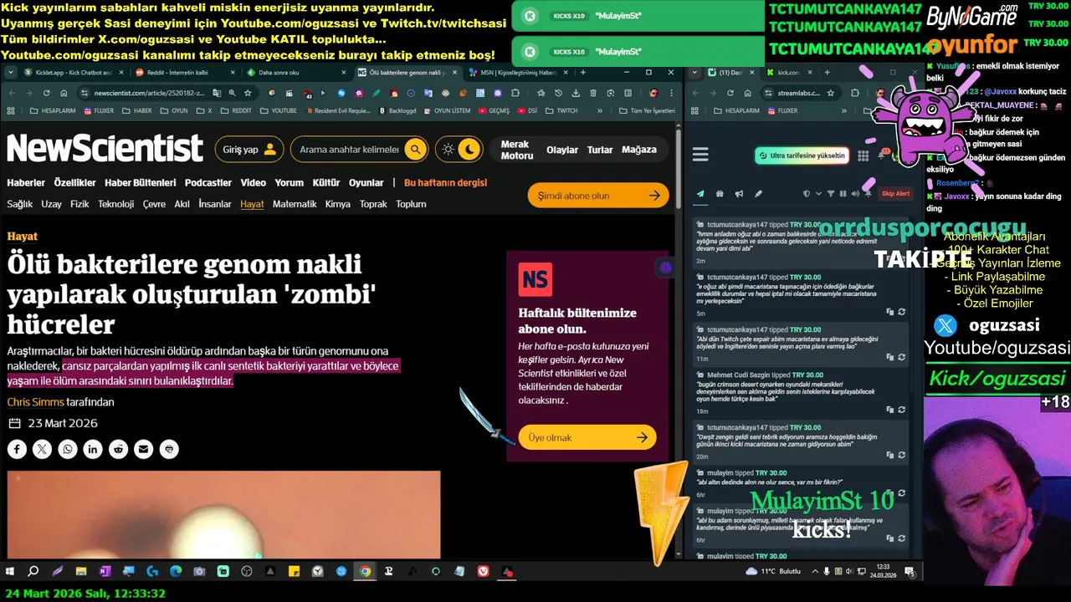
Task: Open the article lead image
Action: pyautogui.click(x=224, y=515)
